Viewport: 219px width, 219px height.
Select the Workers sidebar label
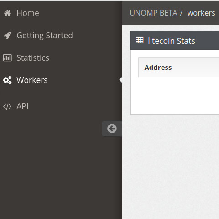point(32,80)
